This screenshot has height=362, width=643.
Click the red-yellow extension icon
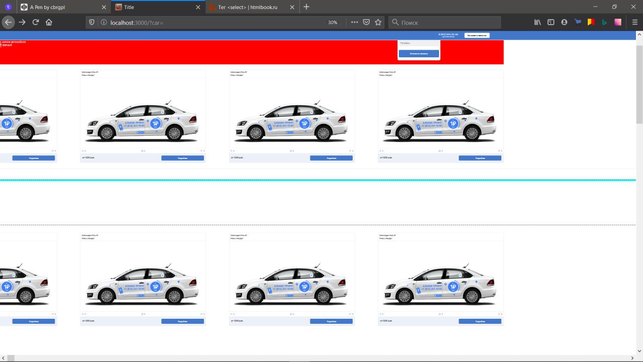(591, 22)
